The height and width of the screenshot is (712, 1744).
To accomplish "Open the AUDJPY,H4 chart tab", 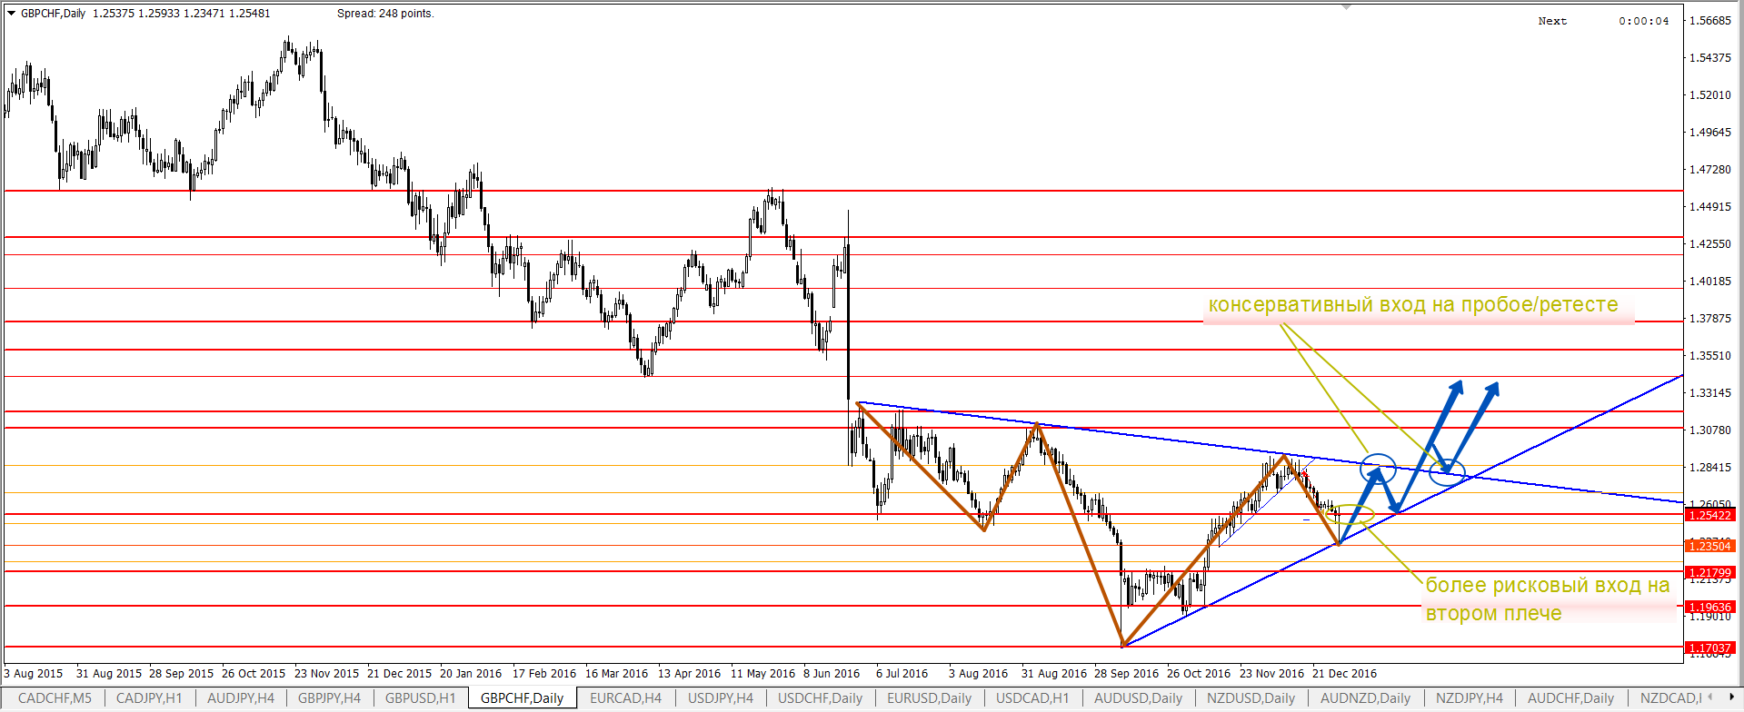I will coord(241,698).
